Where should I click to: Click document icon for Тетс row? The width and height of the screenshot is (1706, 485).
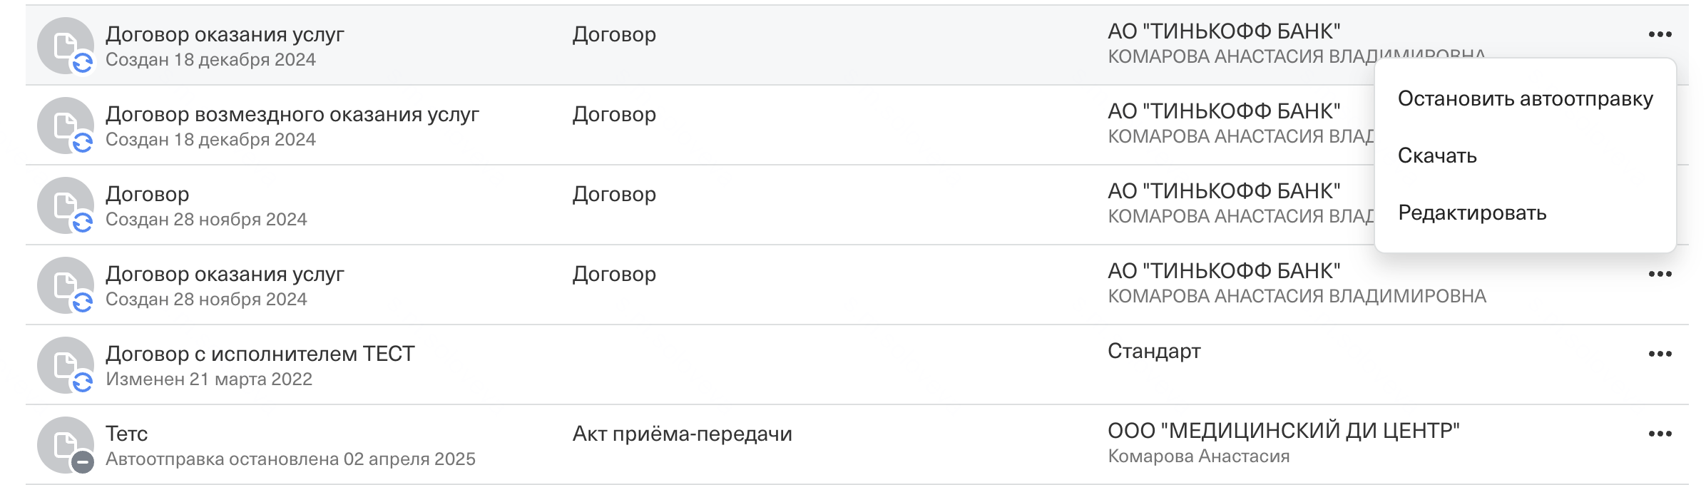pos(66,445)
